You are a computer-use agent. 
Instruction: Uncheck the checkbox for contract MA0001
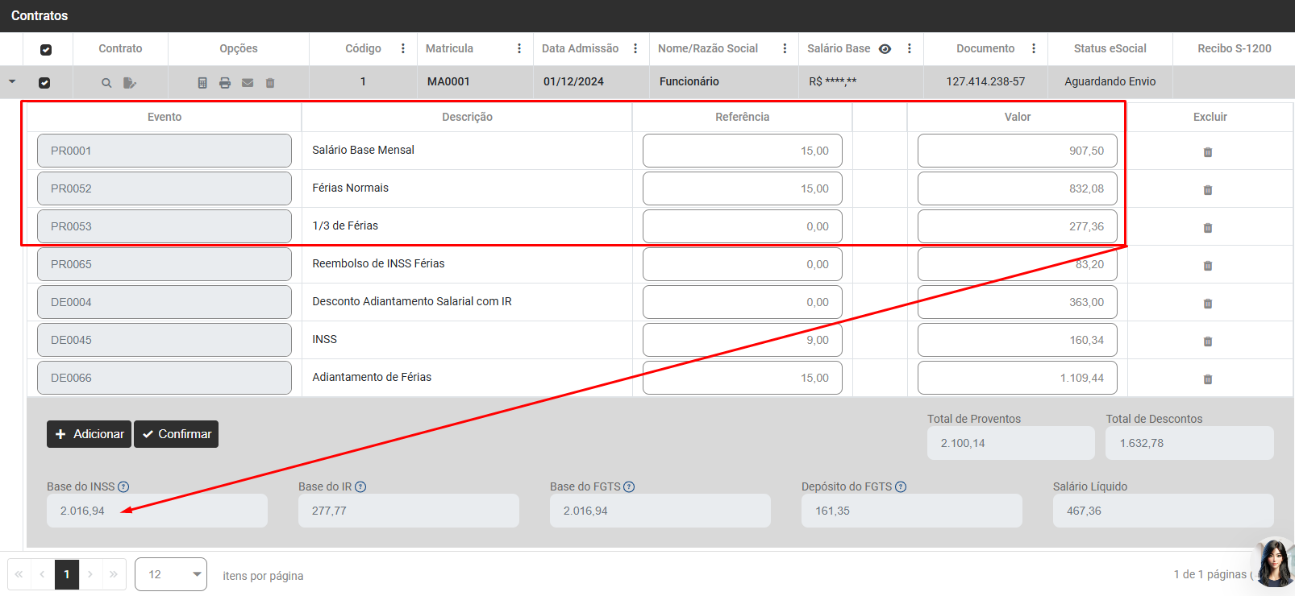[44, 83]
